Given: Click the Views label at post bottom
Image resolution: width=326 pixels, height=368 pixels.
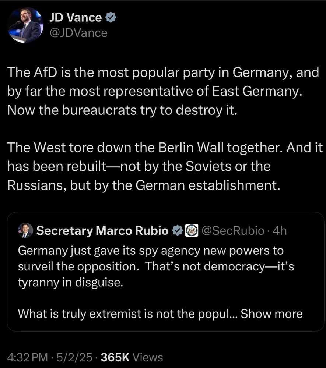Looking at the screenshot, I should click(x=147, y=357).
